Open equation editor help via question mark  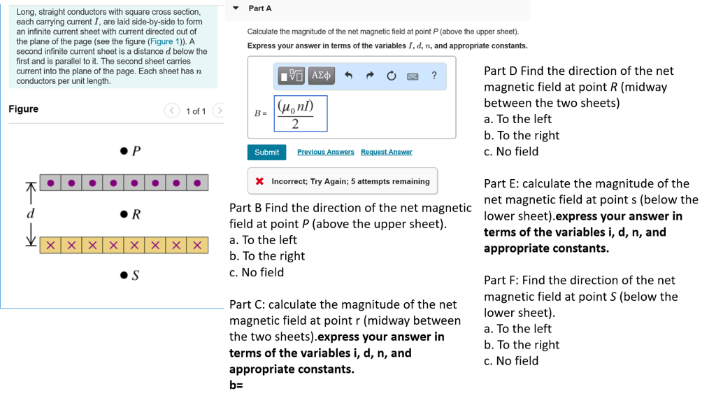click(434, 76)
